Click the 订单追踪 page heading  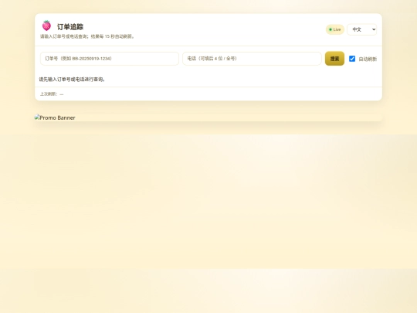(70, 26)
